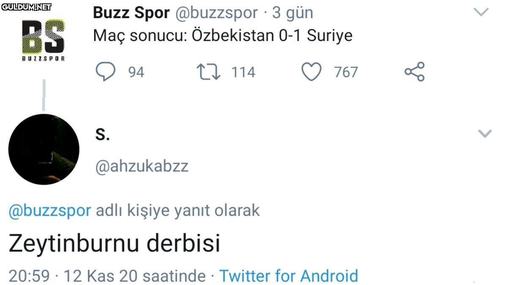Open the "3 gün" tweet timestamp
507x285 pixels.
pyautogui.click(x=292, y=13)
